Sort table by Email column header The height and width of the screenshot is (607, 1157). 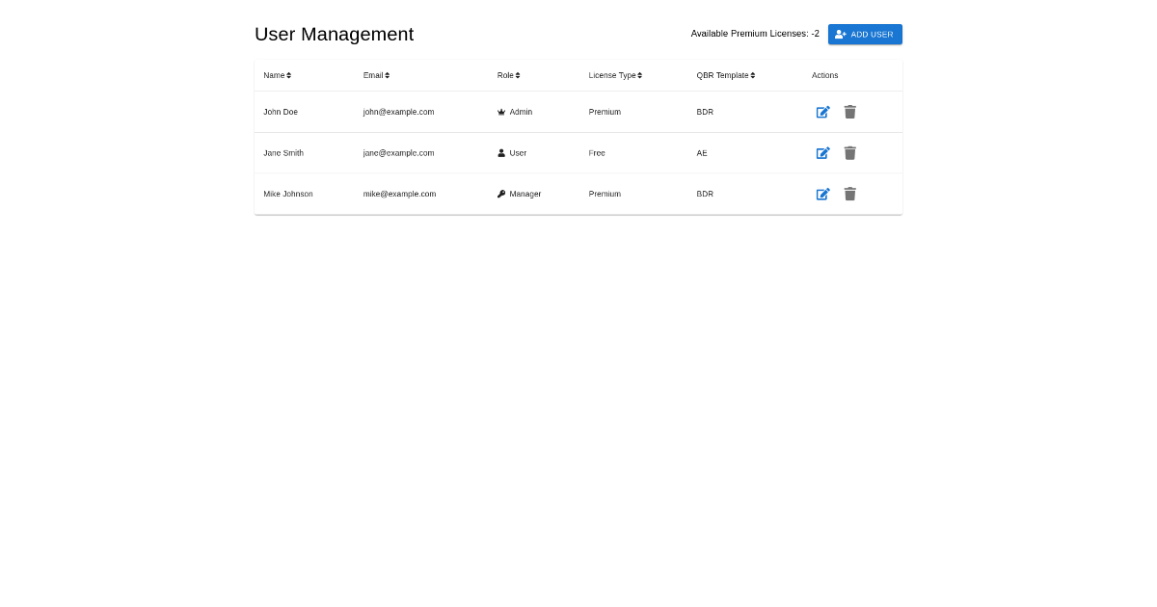click(376, 75)
